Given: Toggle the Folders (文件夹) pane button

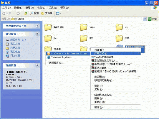Looking at the screenshot, I should click(x=47, y=13).
